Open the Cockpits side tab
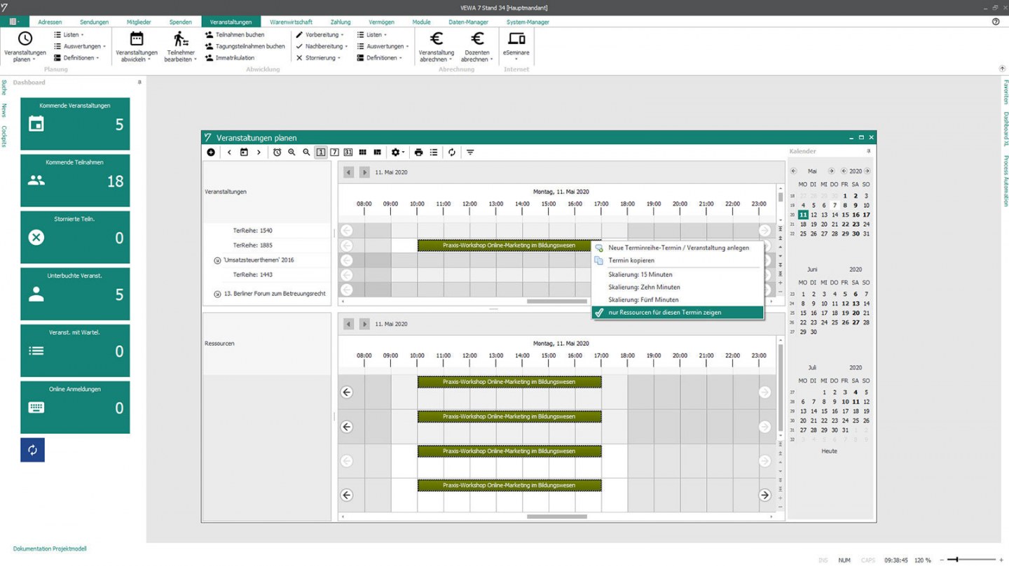Screen dimensions: 1009x566 [4, 136]
